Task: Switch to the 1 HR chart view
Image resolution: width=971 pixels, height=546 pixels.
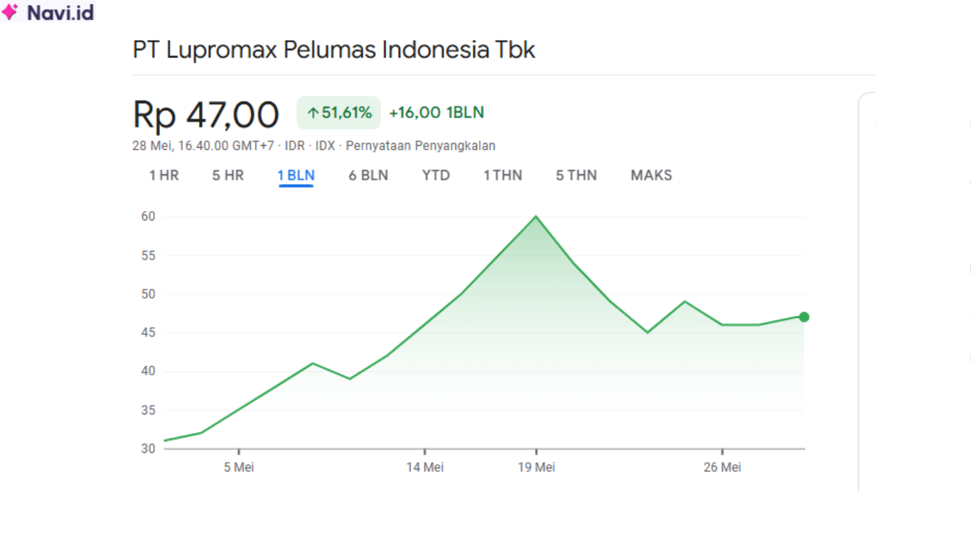Action: pyautogui.click(x=163, y=175)
